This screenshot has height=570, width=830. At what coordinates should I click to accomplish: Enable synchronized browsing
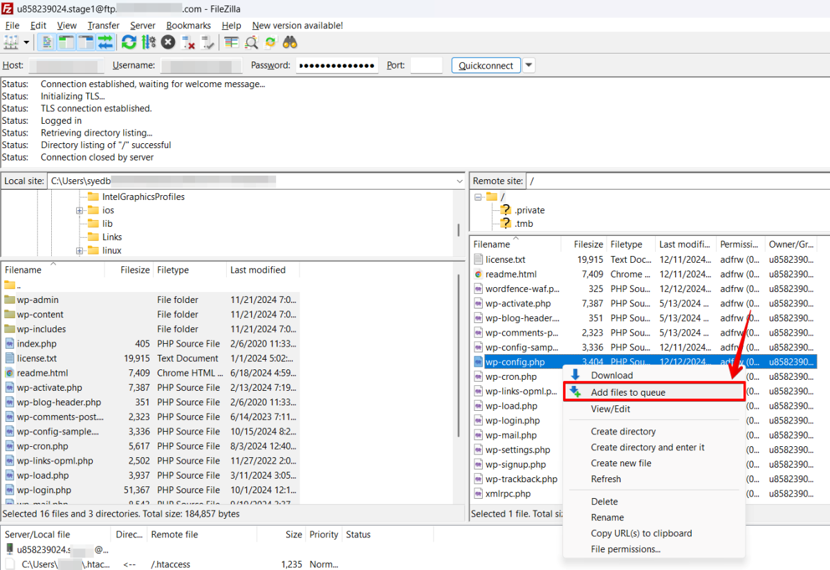coord(270,42)
